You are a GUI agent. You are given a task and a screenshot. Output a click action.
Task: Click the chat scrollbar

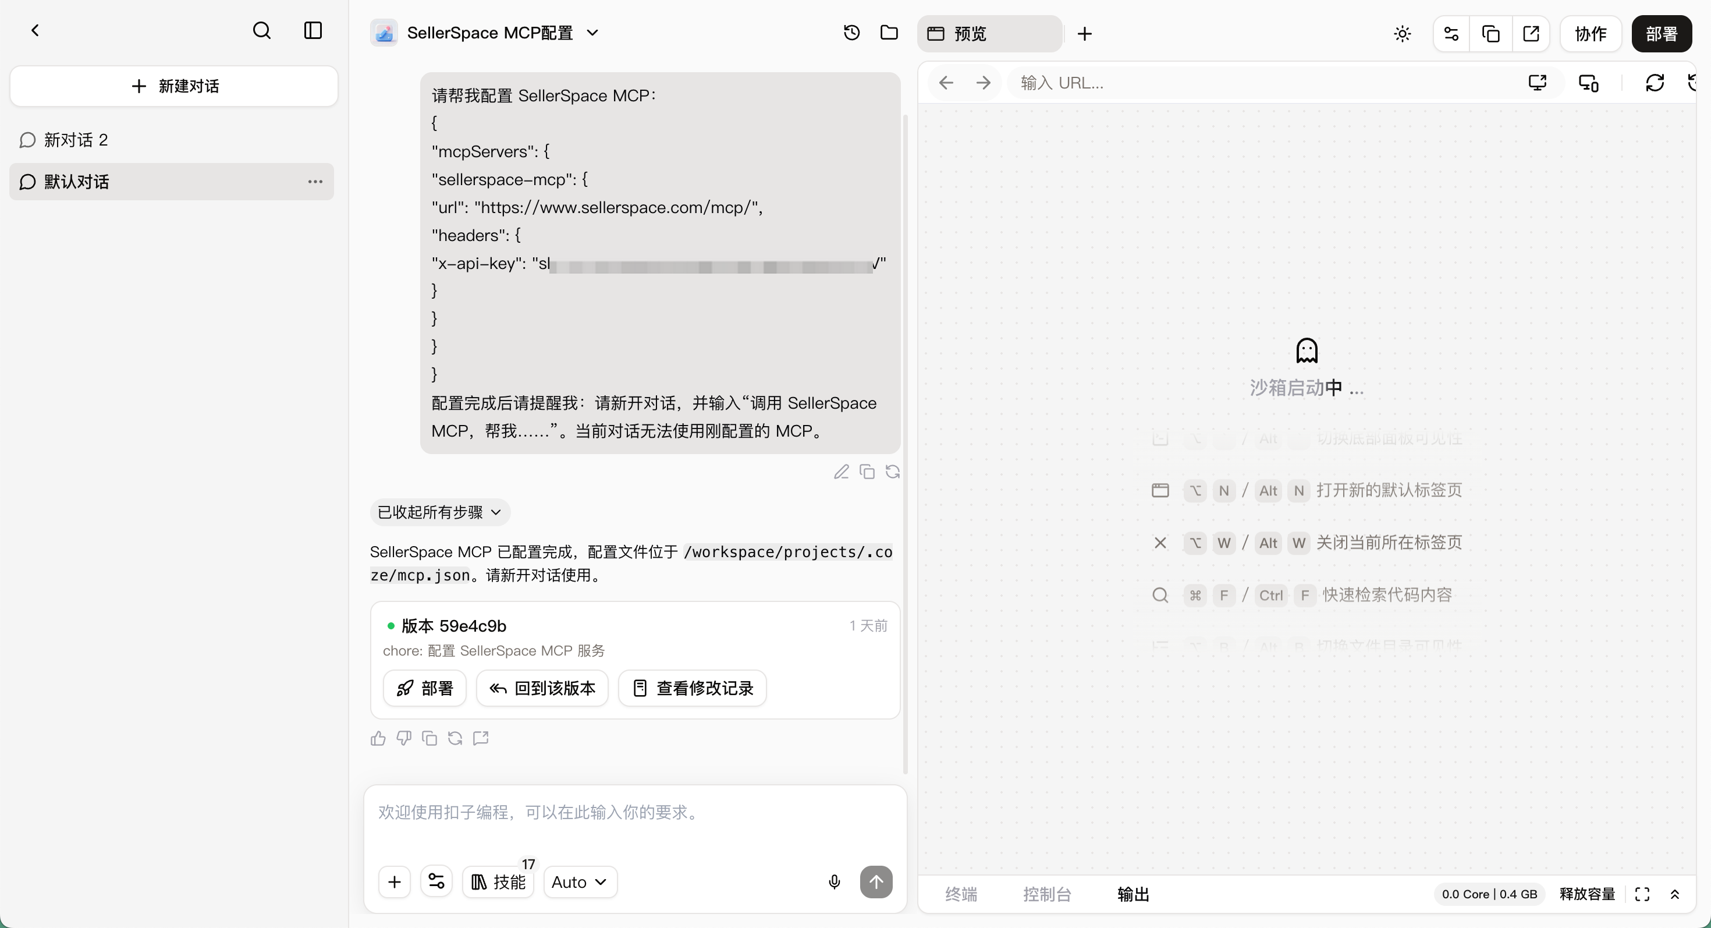pos(906,444)
